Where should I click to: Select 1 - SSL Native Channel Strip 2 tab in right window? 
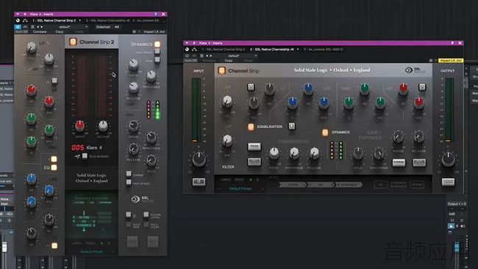click(x=223, y=49)
